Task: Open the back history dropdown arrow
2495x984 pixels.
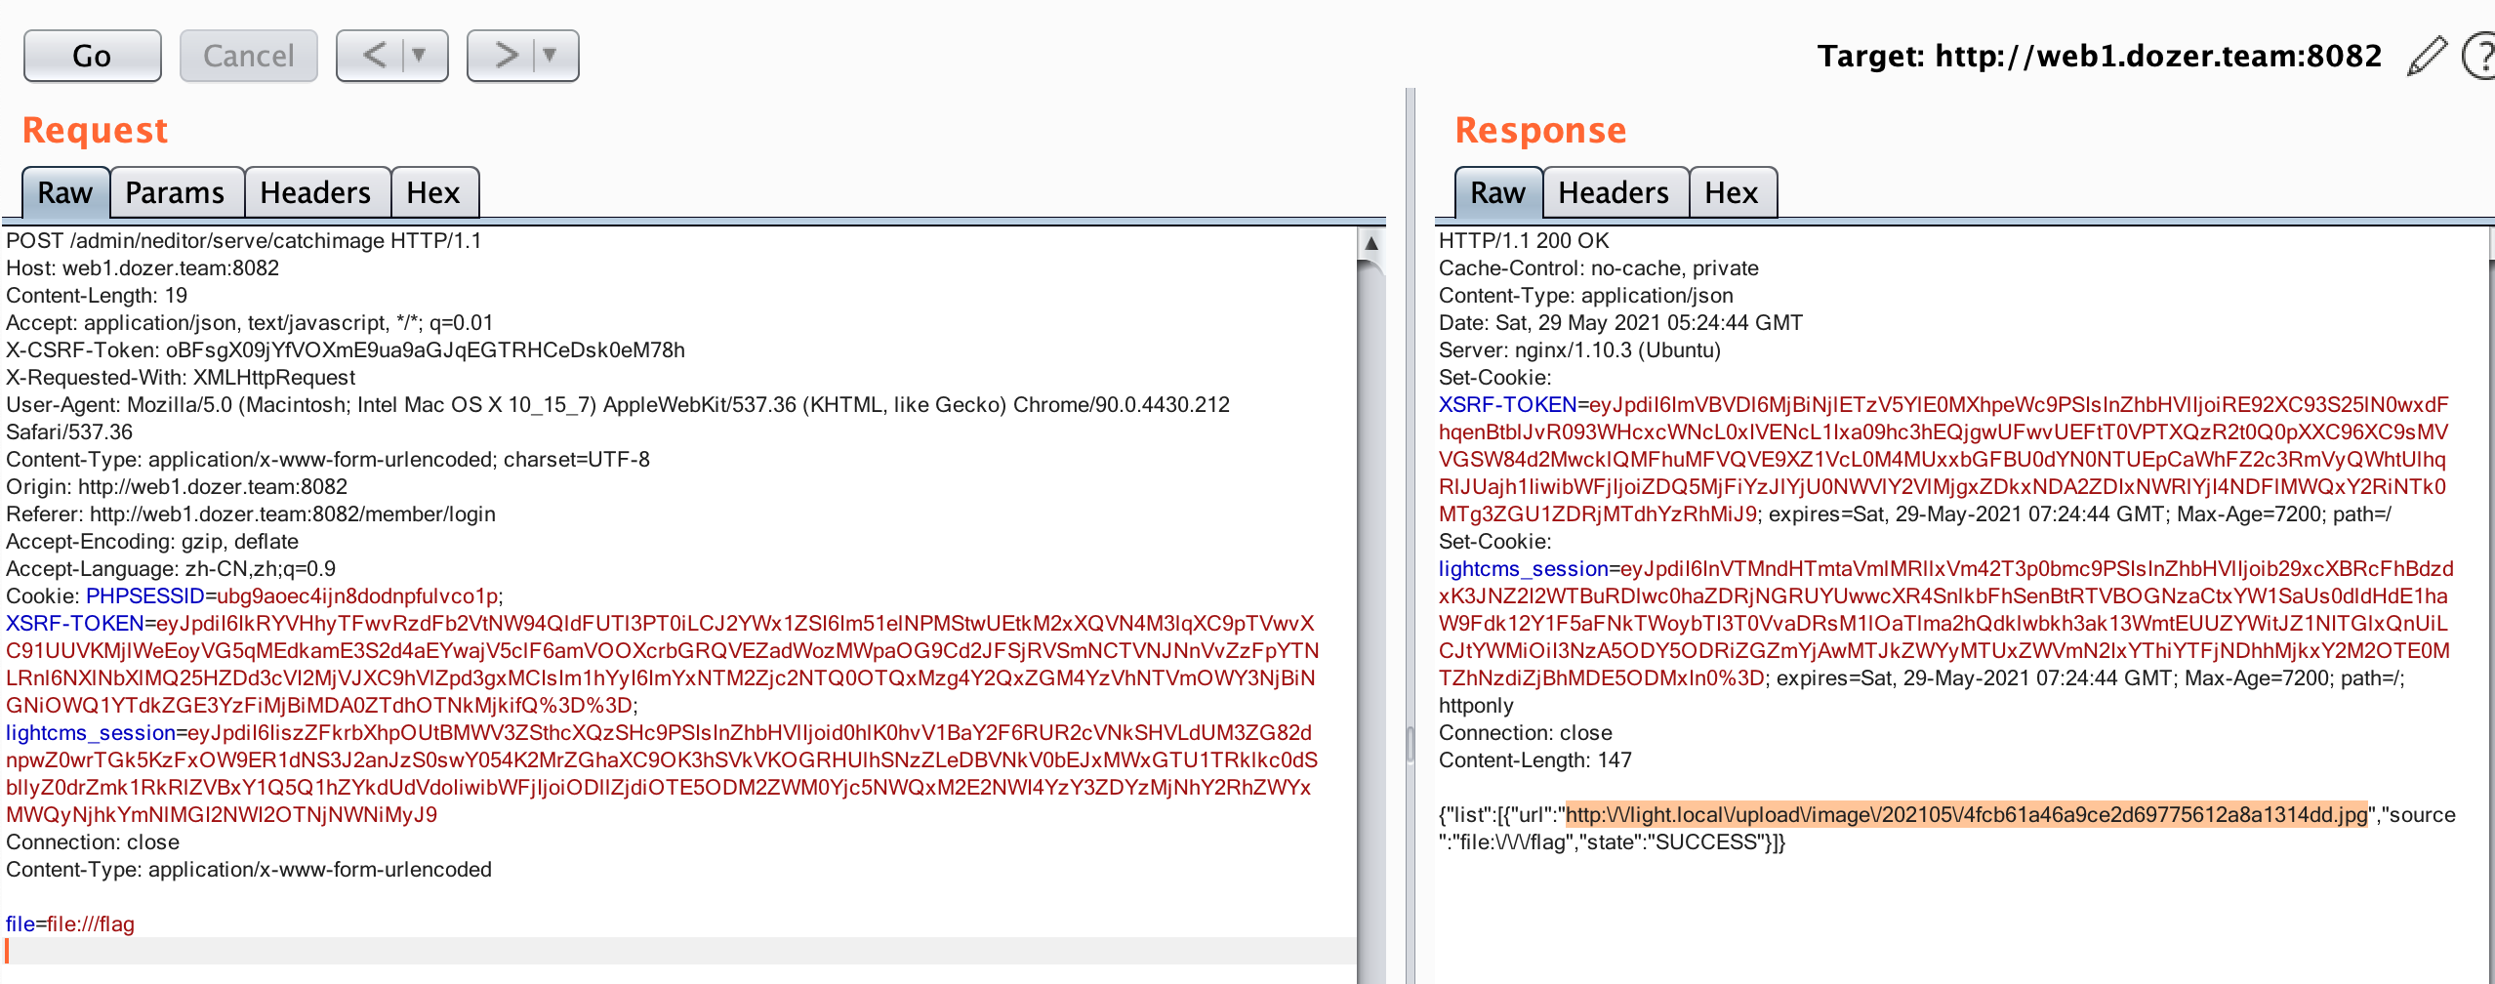Action: (x=421, y=56)
